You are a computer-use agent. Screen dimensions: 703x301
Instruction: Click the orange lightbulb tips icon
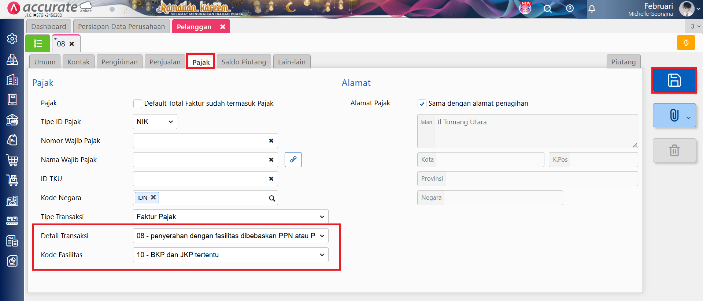[686, 43]
